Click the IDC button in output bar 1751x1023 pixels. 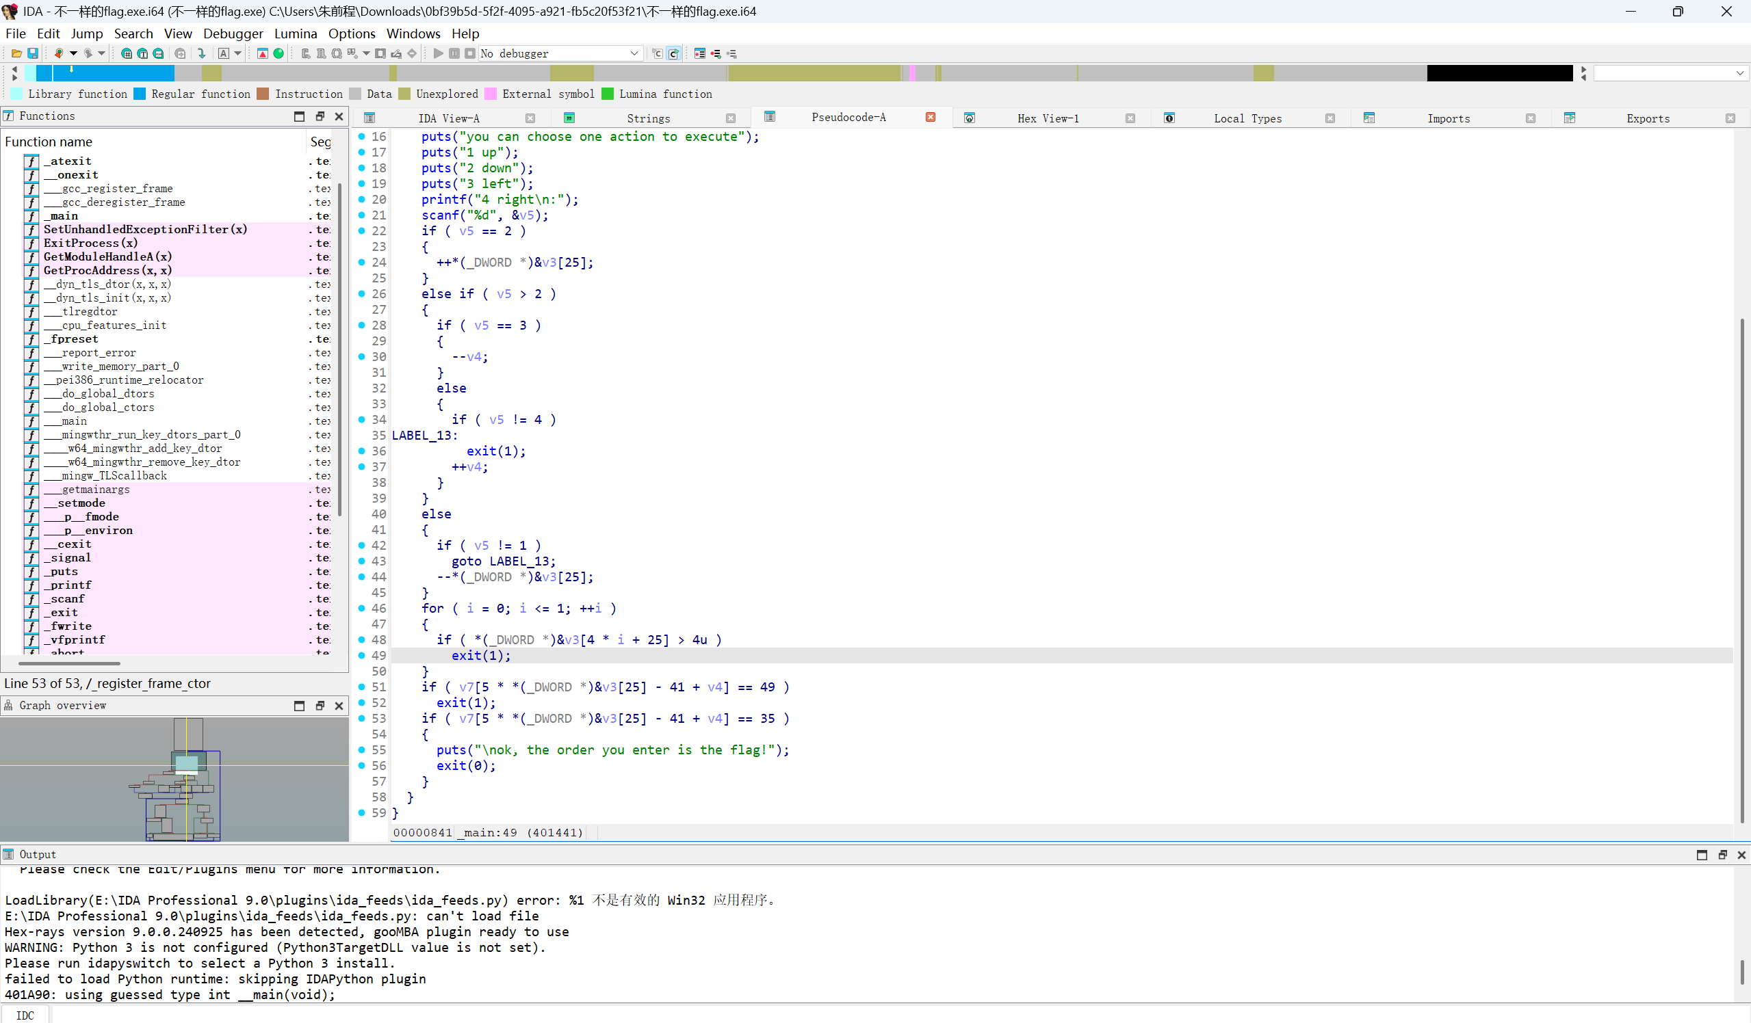pyautogui.click(x=25, y=1015)
